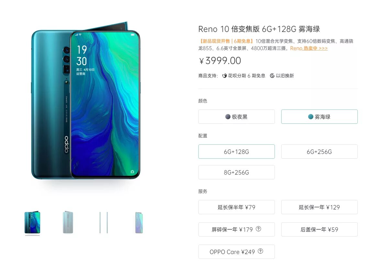Click the trade-in 以旧换新 icon
Screen dimensions: 381x263
(272, 76)
